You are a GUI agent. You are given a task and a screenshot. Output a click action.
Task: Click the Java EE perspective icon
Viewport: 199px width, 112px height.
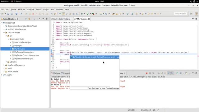click(x=197, y=14)
